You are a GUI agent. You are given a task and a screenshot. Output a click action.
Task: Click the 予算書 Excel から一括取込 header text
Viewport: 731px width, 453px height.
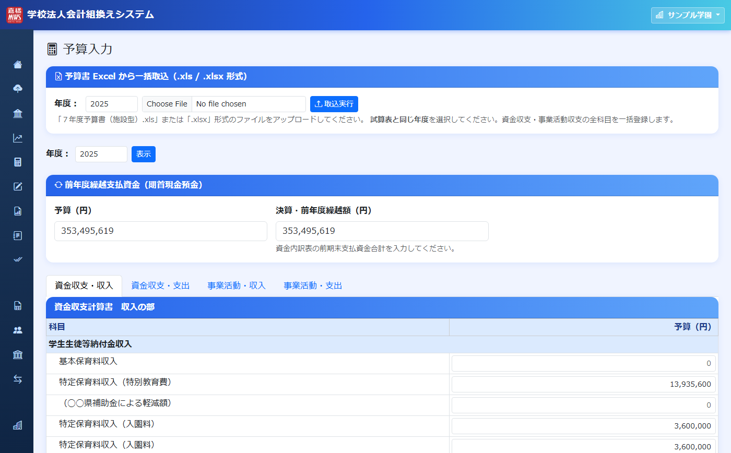(156, 77)
